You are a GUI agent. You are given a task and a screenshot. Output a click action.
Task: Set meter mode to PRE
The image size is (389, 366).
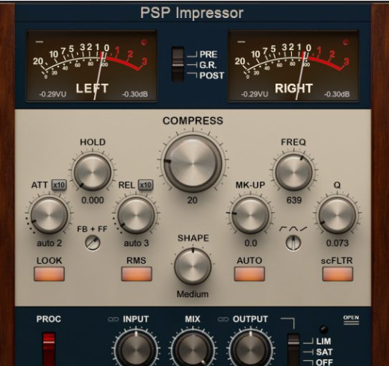[208, 55]
